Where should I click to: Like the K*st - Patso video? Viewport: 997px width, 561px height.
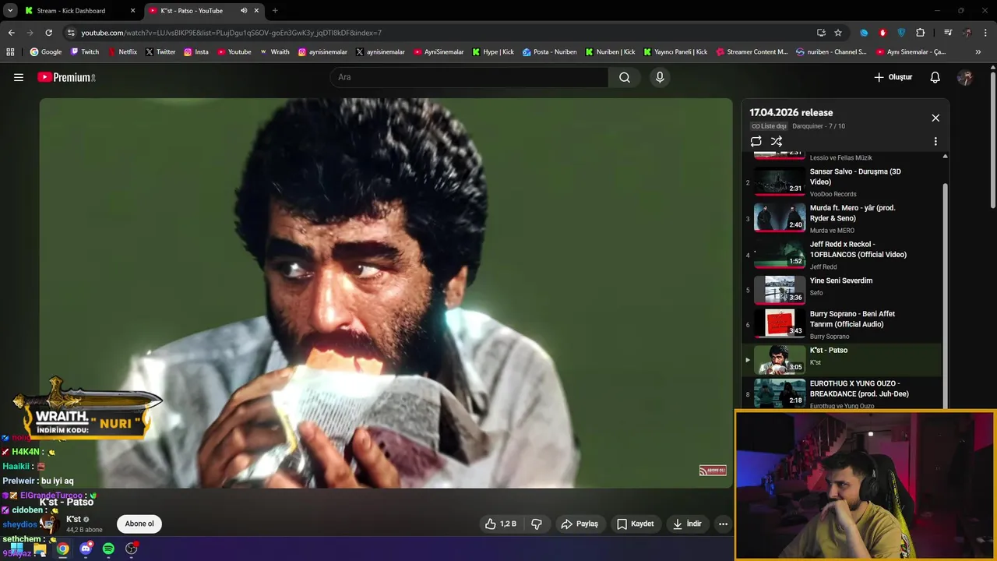point(501,524)
